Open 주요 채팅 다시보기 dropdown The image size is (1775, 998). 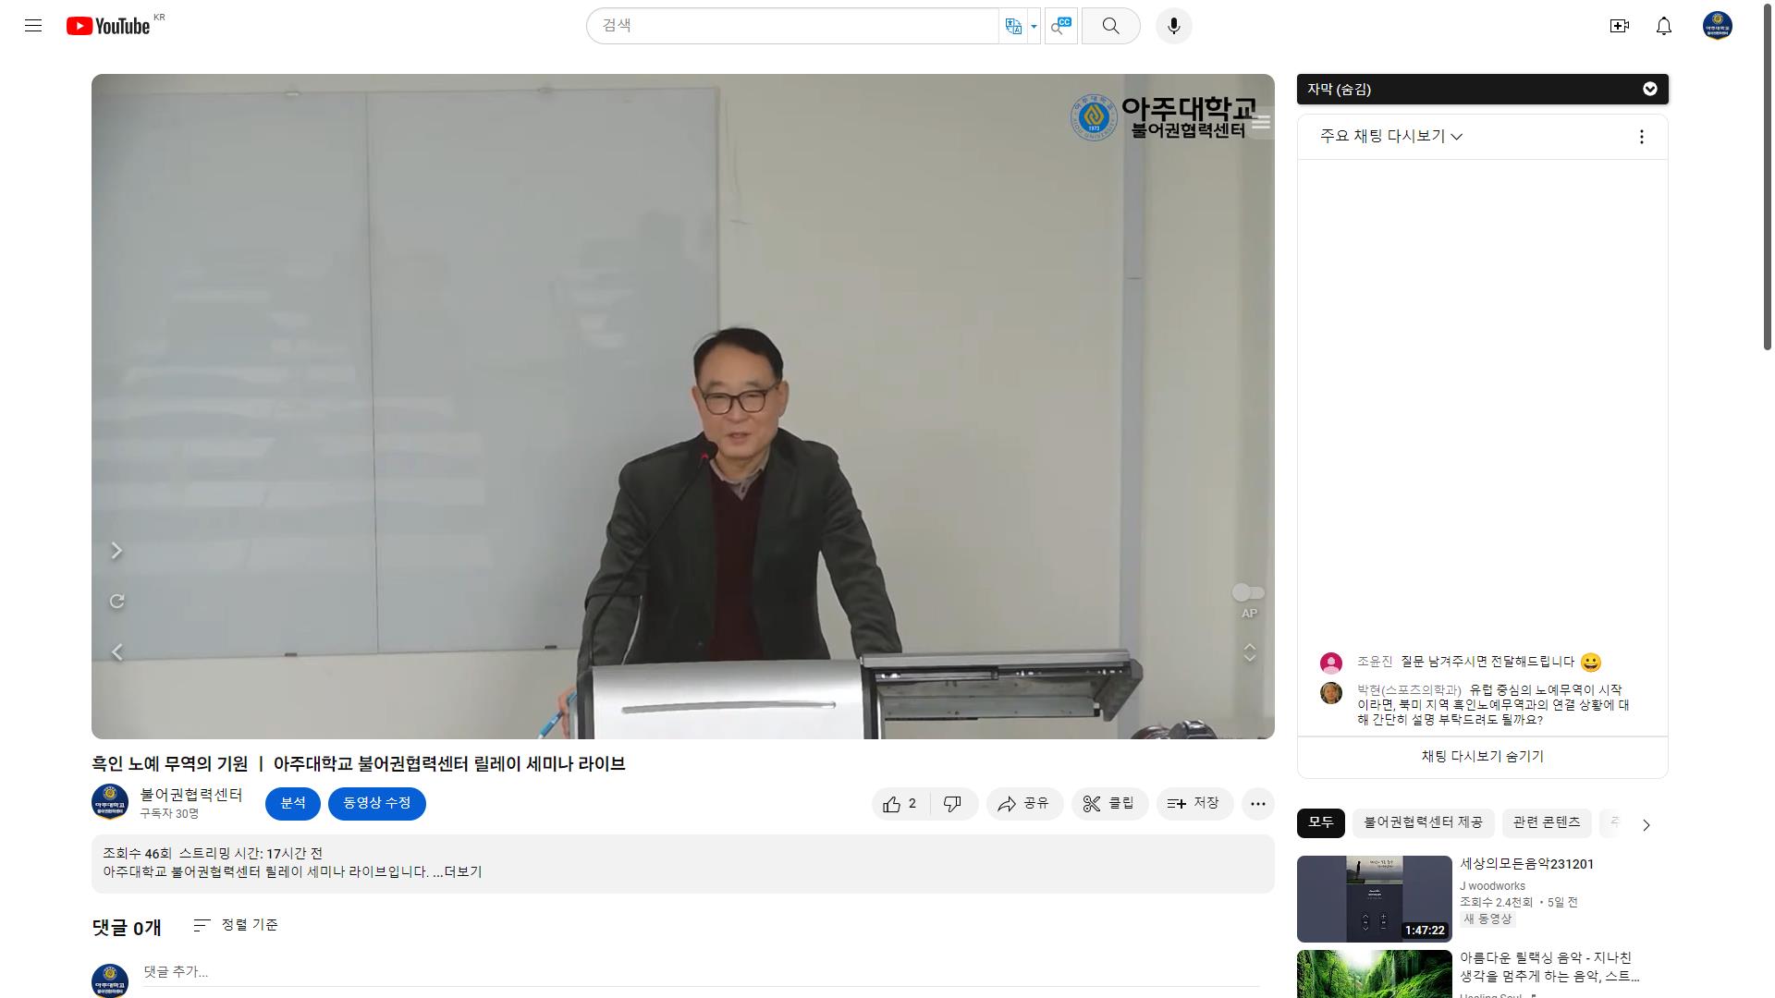click(1390, 136)
